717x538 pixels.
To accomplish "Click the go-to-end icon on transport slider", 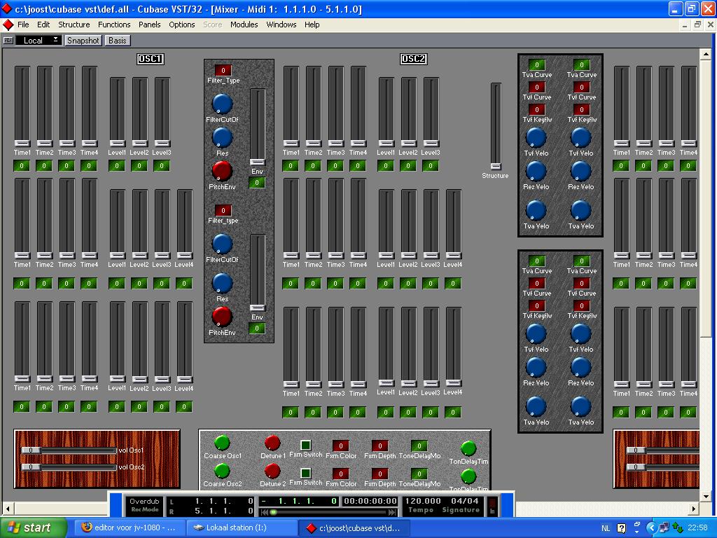I will click(x=392, y=512).
